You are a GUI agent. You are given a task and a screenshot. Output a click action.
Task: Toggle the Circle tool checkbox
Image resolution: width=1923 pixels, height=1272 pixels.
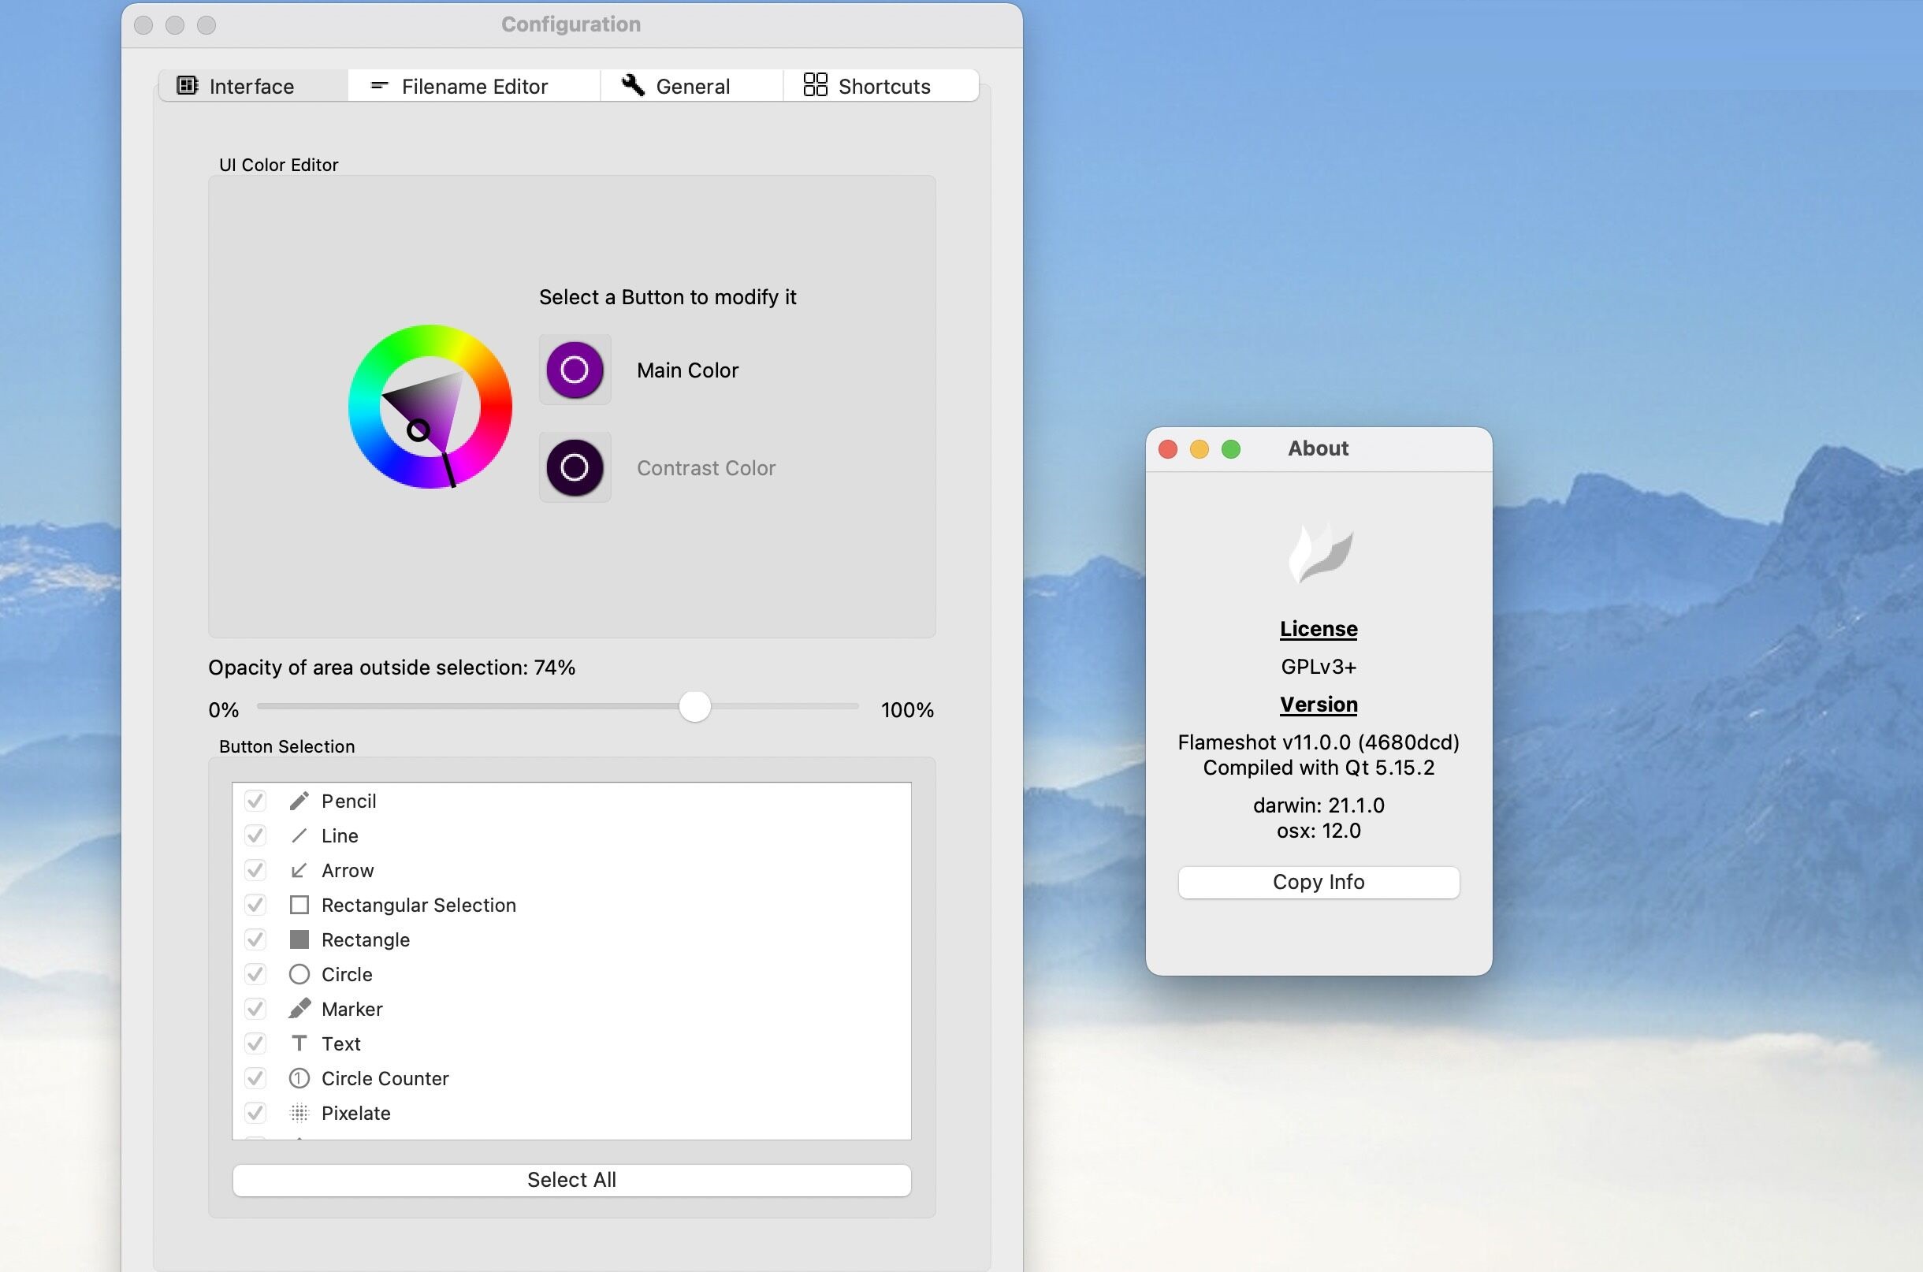click(x=257, y=974)
